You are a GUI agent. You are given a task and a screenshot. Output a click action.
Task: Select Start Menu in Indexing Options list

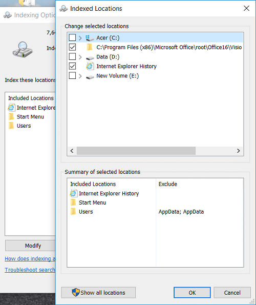[x=30, y=117]
